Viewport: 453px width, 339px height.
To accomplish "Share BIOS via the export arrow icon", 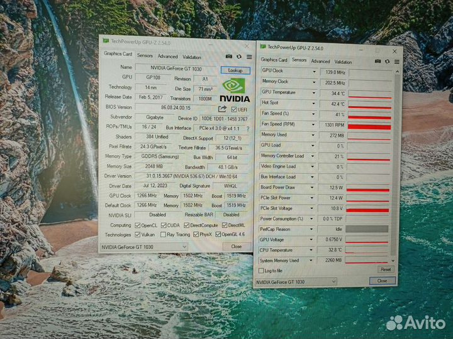I will [x=222, y=109].
